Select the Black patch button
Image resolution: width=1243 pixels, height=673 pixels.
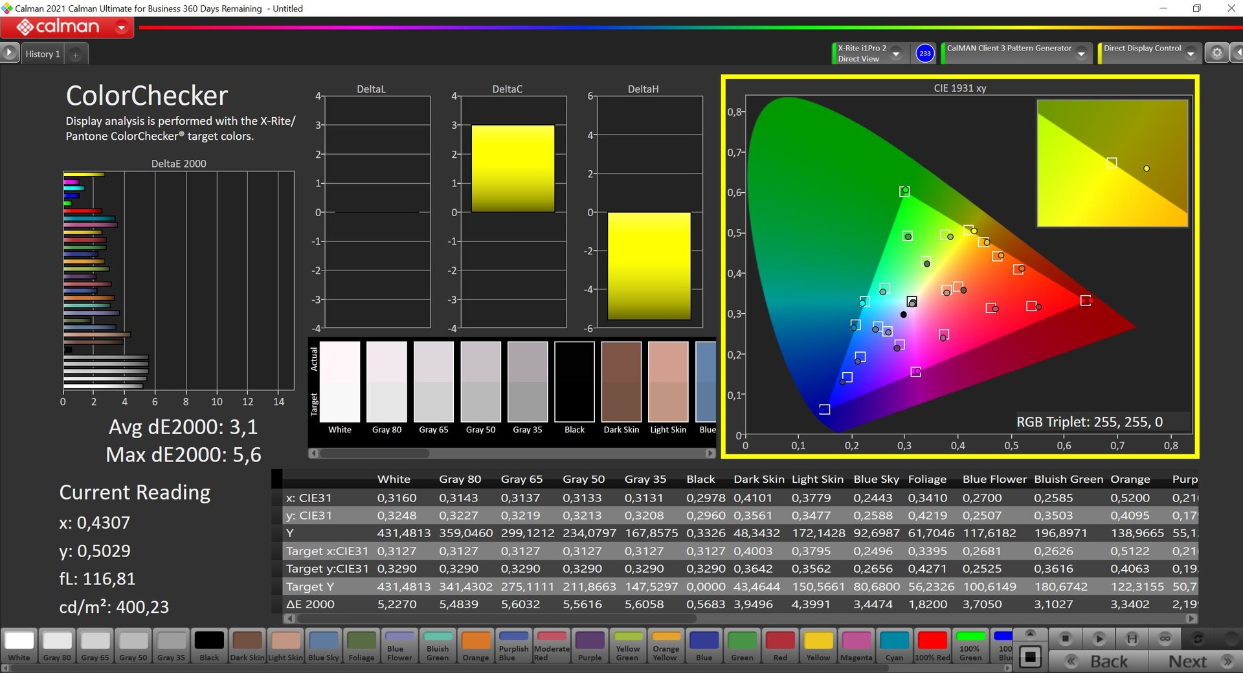pyautogui.click(x=209, y=645)
